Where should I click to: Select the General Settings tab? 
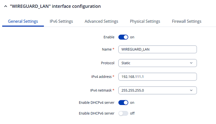23,21
